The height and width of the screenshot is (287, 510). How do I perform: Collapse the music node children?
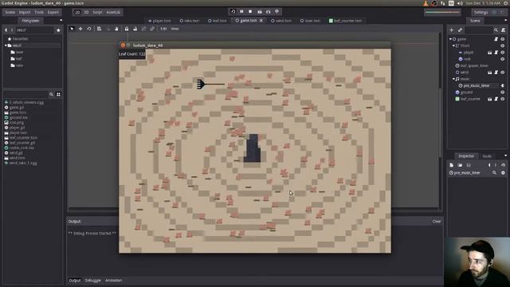(x=453, y=79)
